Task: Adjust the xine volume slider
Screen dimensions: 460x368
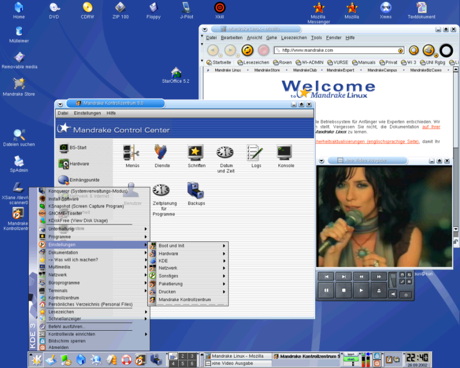Action: click(x=393, y=280)
